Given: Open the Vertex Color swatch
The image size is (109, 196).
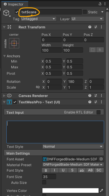Looking at the screenshot, I should click(70, 190).
